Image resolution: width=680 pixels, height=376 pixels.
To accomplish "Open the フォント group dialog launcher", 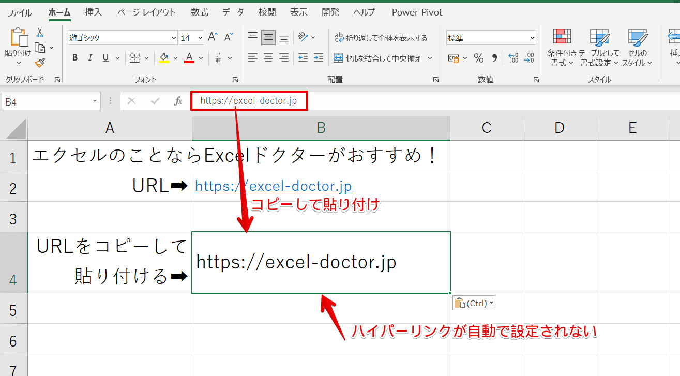I will (x=235, y=80).
